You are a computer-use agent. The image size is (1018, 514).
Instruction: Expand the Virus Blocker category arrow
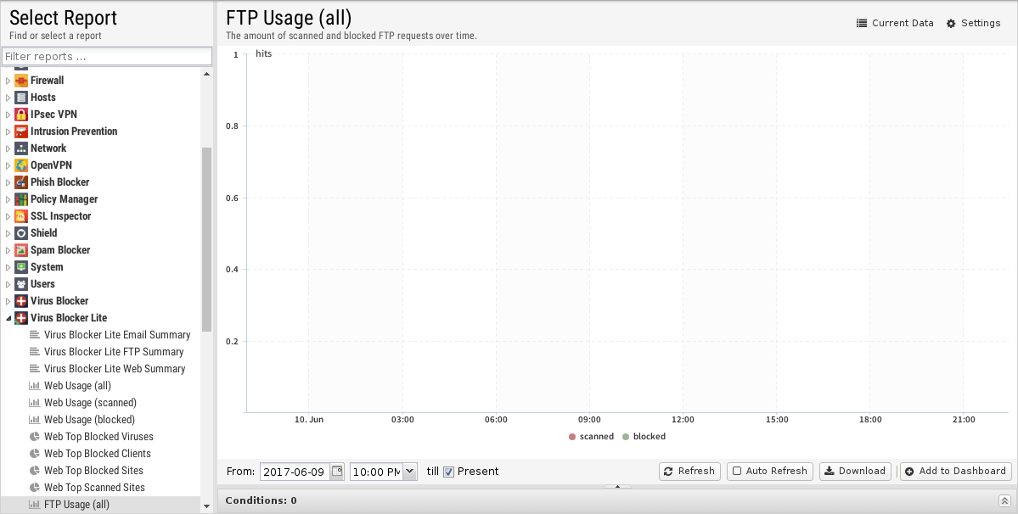pyautogui.click(x=8, y=301)
